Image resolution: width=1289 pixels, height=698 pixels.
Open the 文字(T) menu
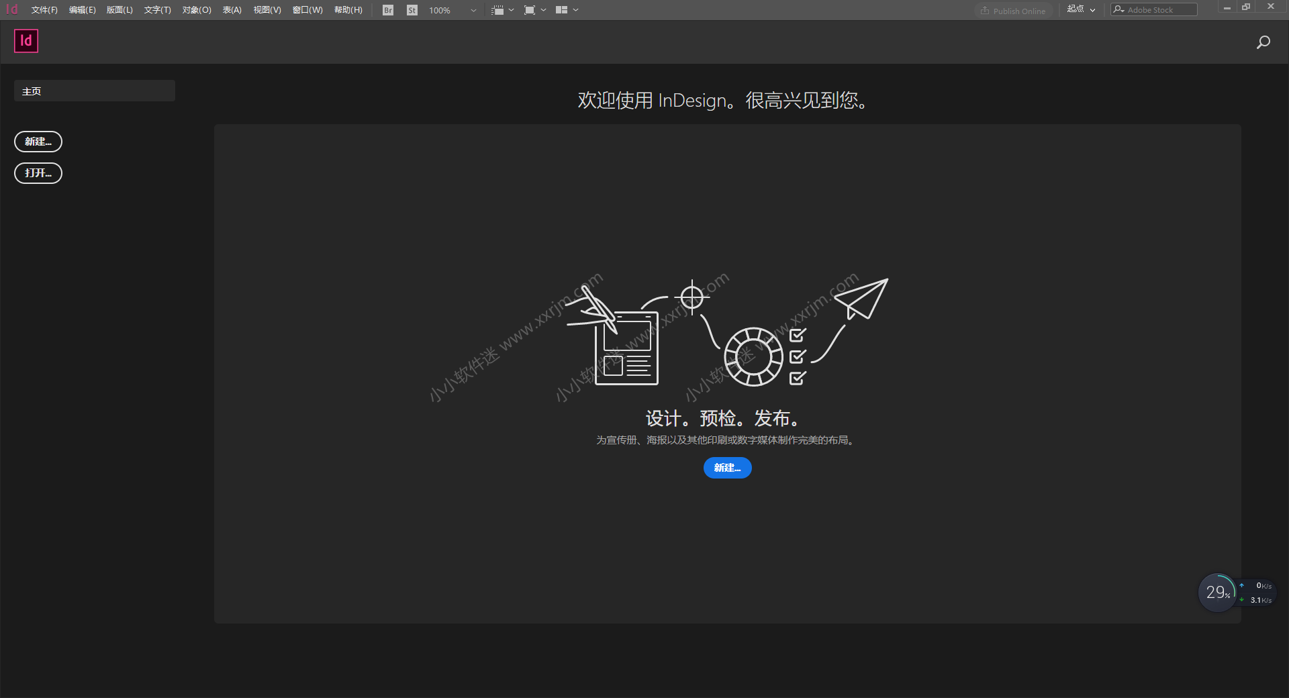(157, 10)
